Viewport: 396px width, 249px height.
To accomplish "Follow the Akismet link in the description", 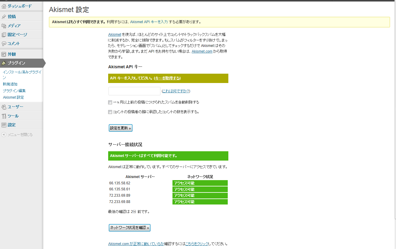I will click(114, 35).
